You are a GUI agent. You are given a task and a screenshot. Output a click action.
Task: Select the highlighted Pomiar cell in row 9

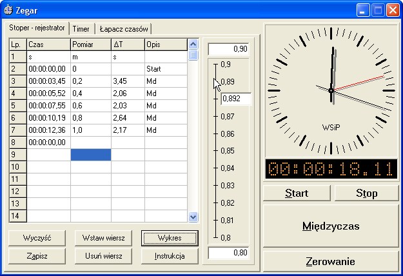coord(90,155)
